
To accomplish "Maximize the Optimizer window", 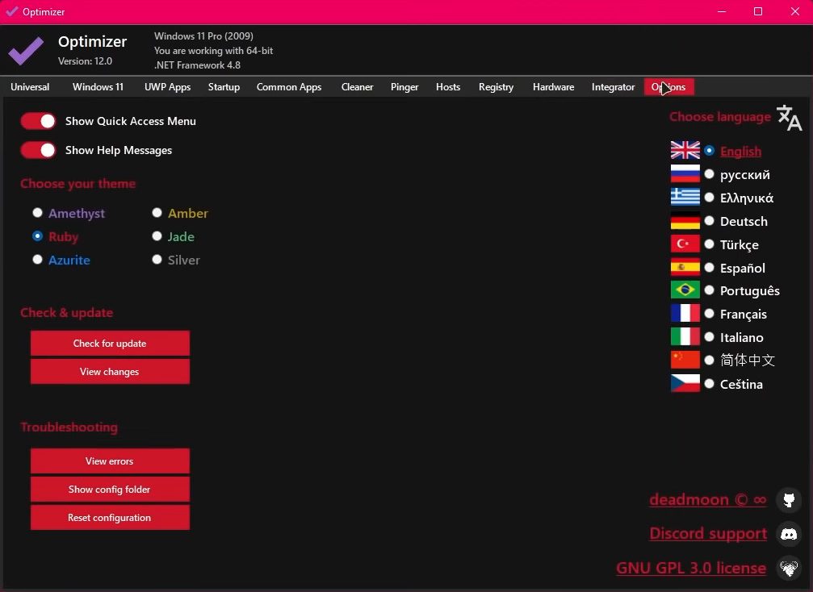I will tap(758, 11).
